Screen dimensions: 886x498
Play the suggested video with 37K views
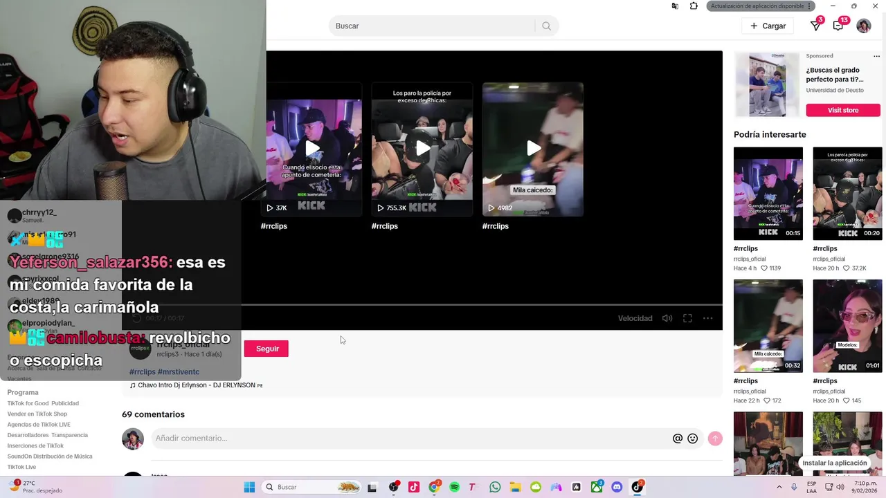(311, 149)
